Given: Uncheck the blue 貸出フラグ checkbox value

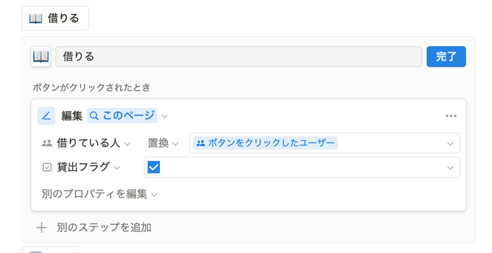Looking at the screenshot, I should click(154, 167).
